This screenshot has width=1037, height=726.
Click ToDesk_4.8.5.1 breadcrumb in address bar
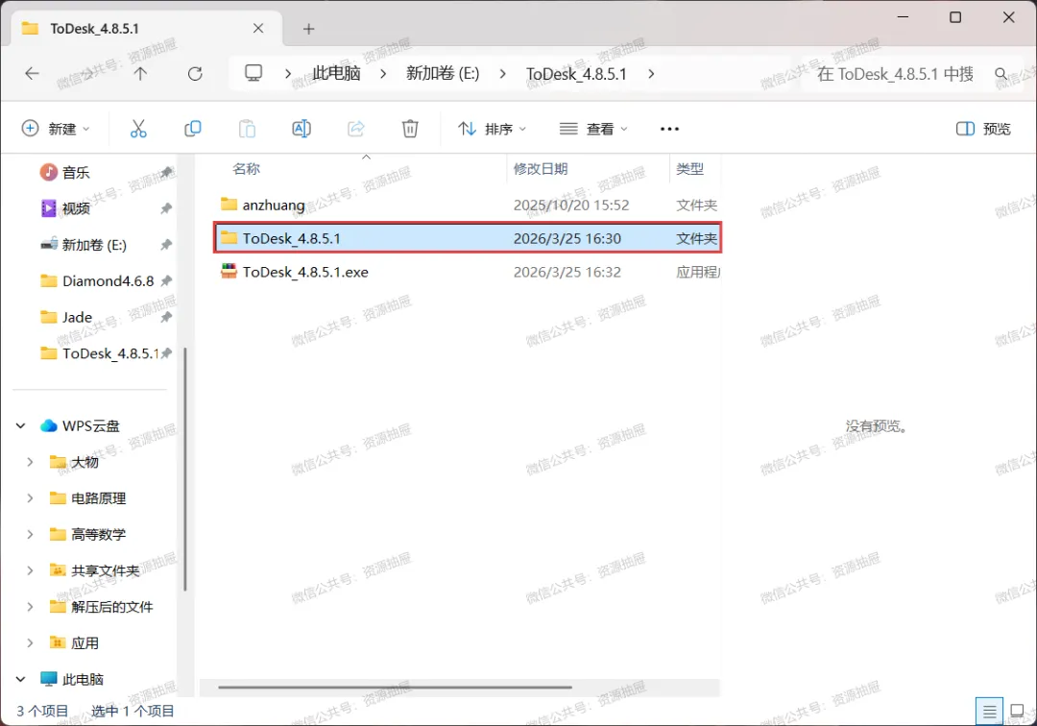pyautogui.click(x=576, y=73)
